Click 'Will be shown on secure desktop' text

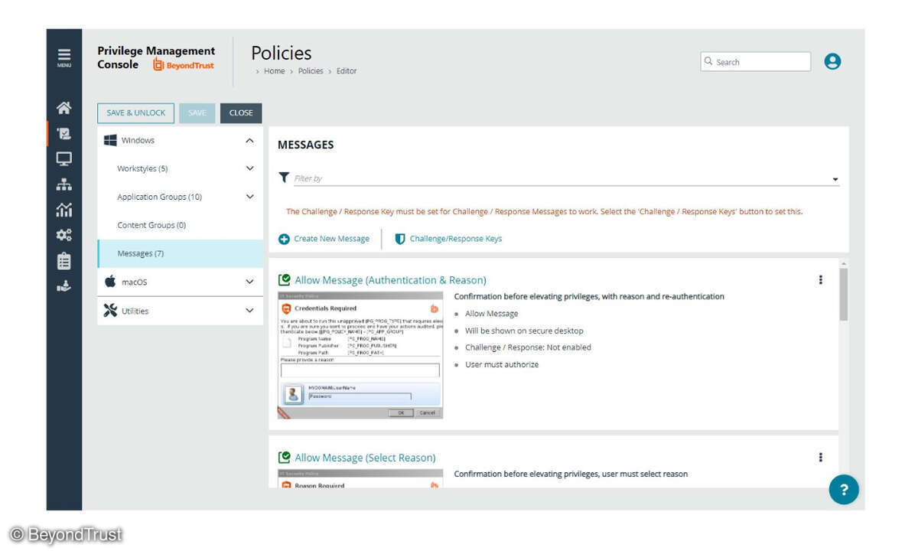[x=524, y=331]
